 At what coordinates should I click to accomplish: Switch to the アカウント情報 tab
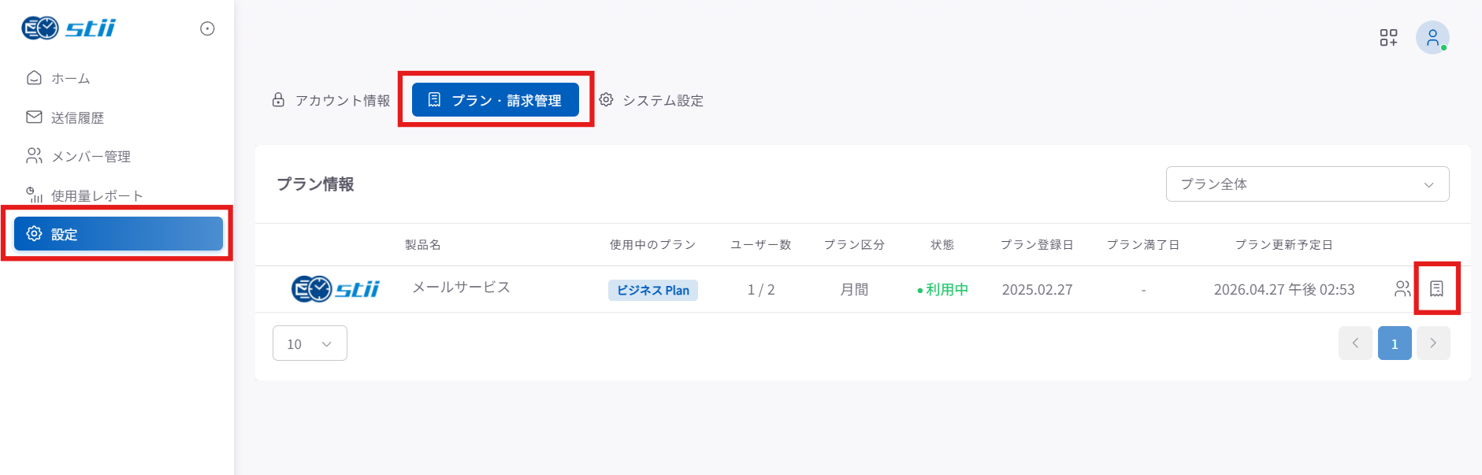point(331,100)
